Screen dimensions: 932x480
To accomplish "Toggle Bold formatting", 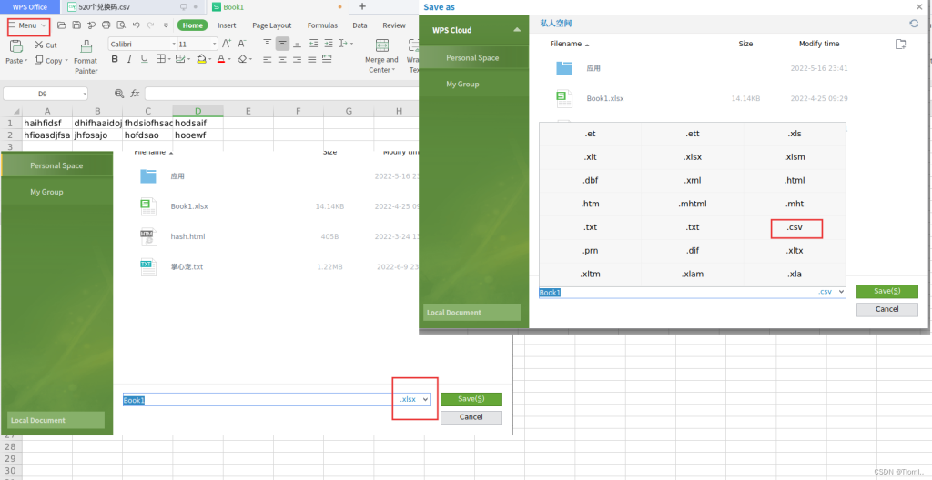I will click(x=115, y=59).
